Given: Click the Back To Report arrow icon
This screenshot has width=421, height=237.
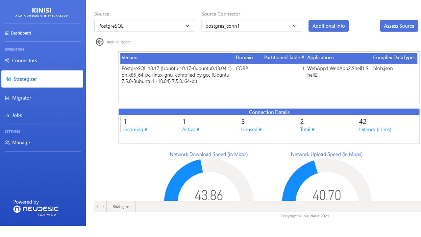Looking at the screenshot, I should tap(99, 42).
